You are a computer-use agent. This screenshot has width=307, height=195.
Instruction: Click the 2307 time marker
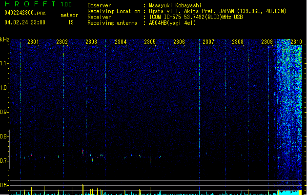208,42
